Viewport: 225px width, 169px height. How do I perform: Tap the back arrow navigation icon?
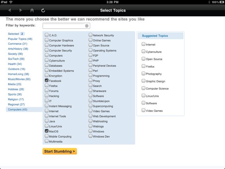click(x=9, y=10)
